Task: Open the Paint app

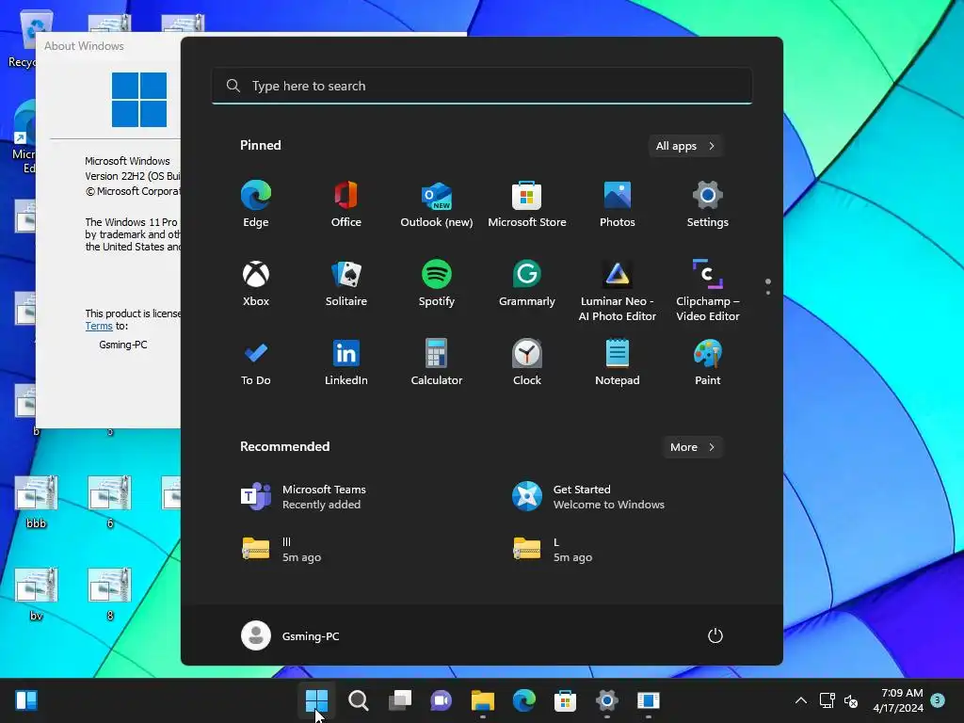Action: [708, 362]
